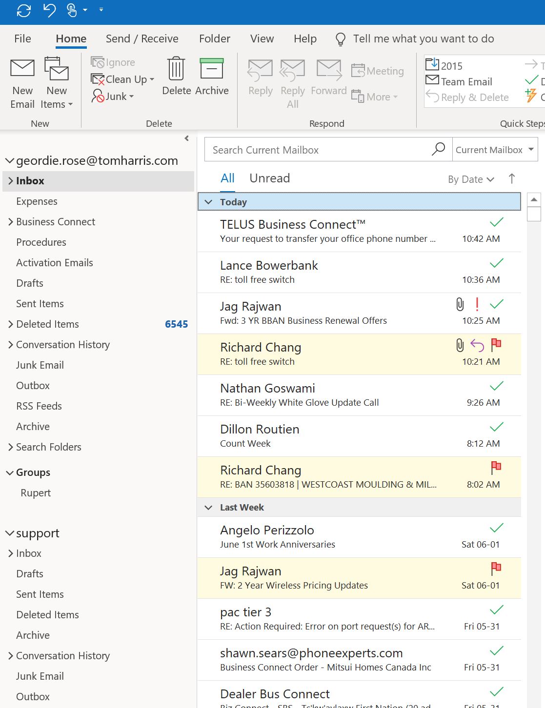
Task: Click replied arrow icon on Richard Chang email
Action: [477, 345]
